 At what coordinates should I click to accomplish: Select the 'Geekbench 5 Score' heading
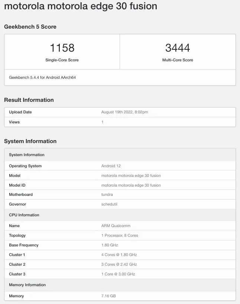30,27
